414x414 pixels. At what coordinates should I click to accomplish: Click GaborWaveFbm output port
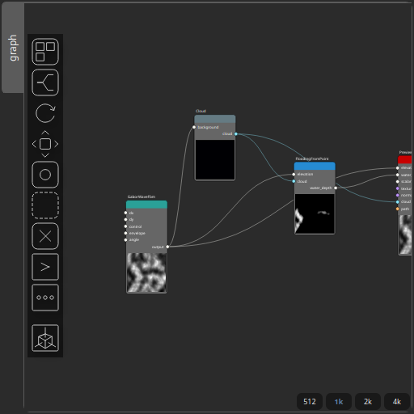pos(167,247)
